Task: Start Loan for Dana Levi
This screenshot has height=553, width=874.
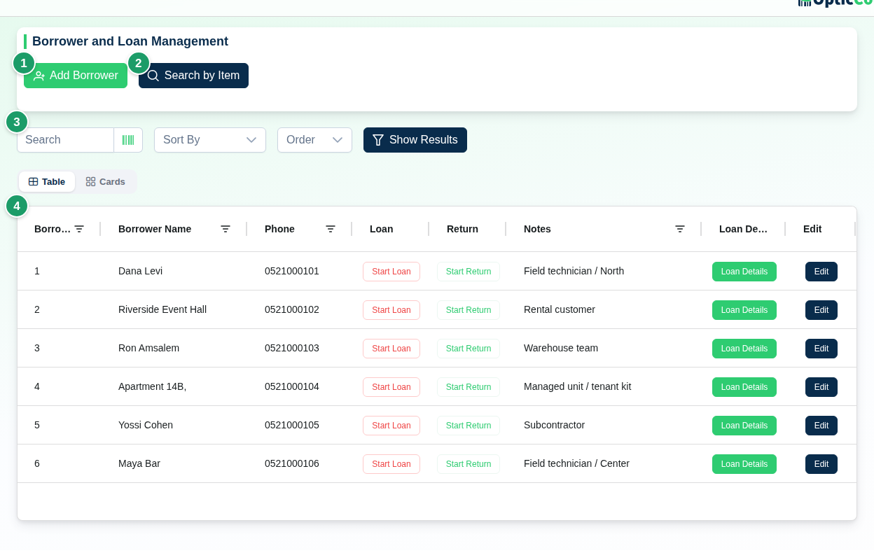Action: coord(391,272)
